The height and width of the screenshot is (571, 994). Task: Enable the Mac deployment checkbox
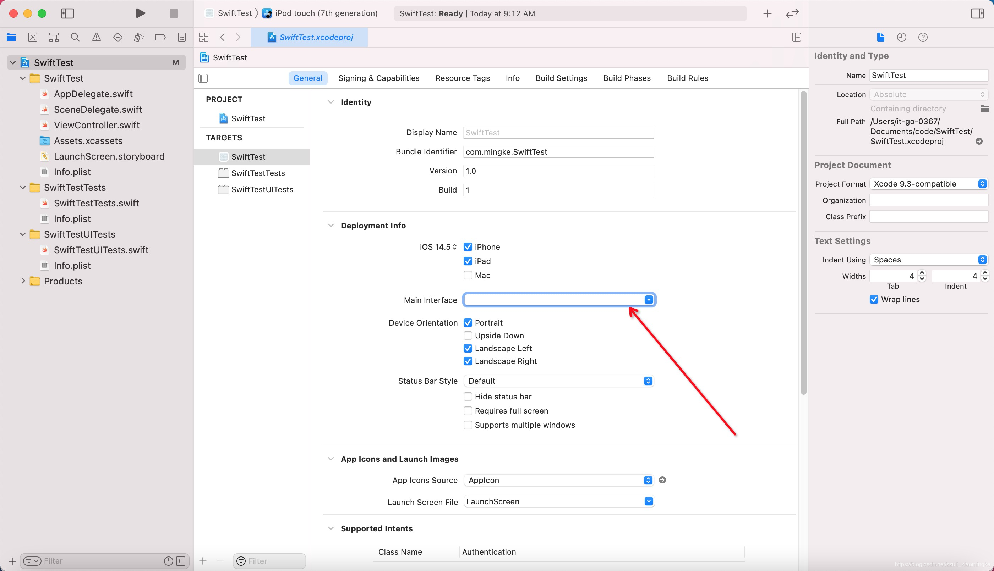click(x=468, y=275)
